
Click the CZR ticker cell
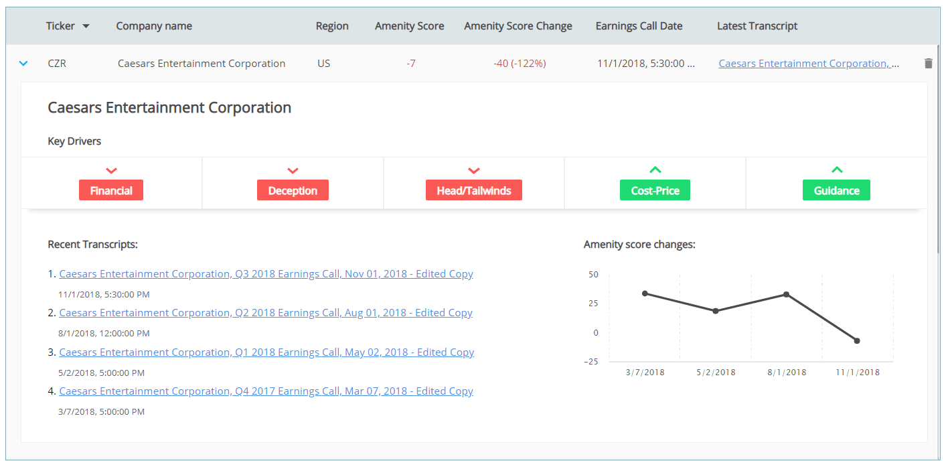[57, 64]
